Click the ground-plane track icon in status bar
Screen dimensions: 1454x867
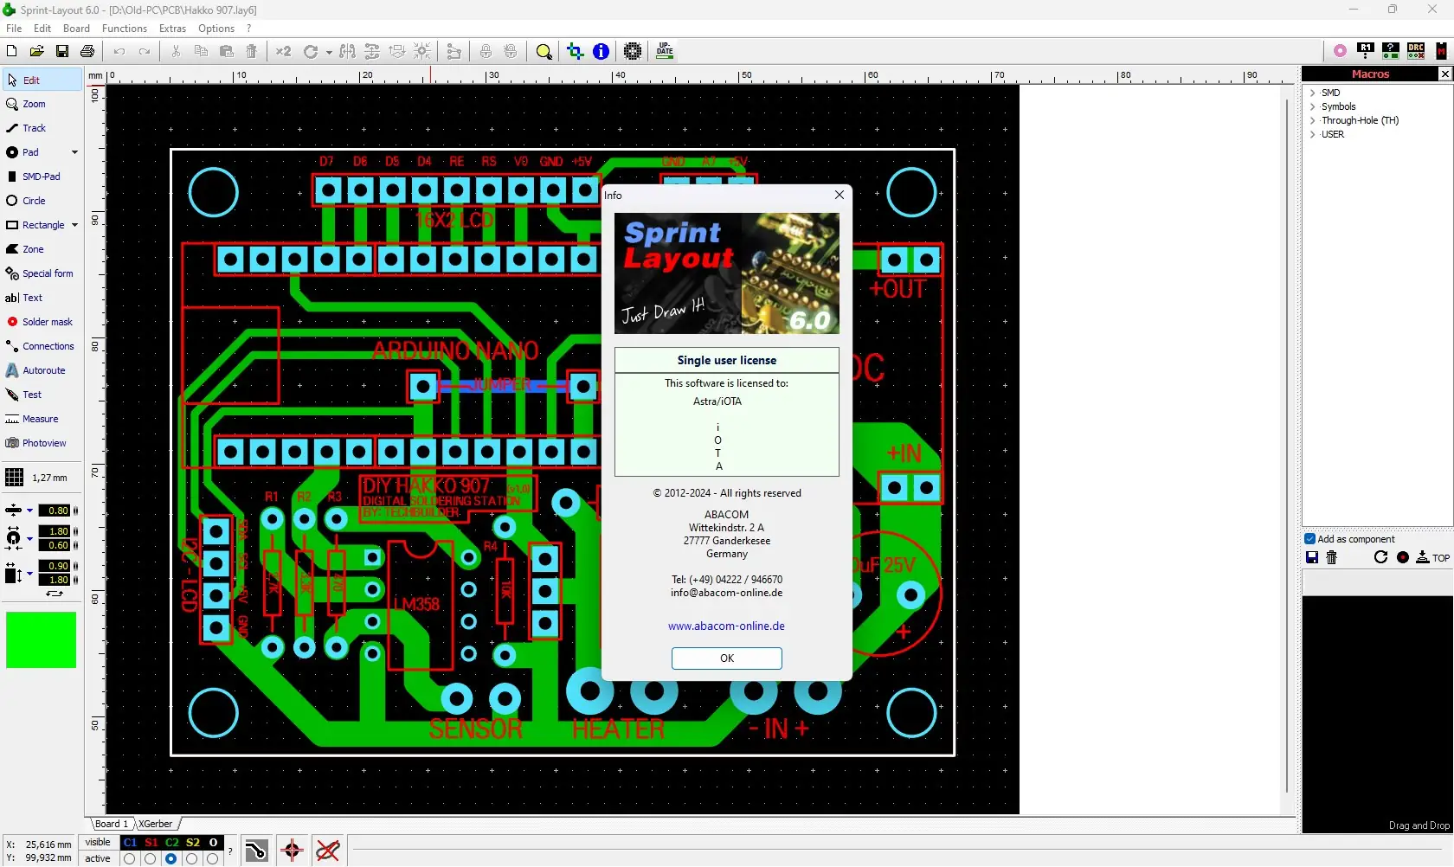[256, 851]
